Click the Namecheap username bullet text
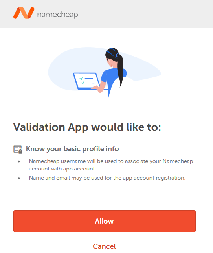The height and width of the screenshot is (253, 213). 111,165
